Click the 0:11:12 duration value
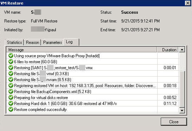192x131 pixels. pos(170,104)
